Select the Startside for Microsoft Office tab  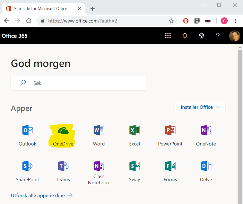point(43,9)
